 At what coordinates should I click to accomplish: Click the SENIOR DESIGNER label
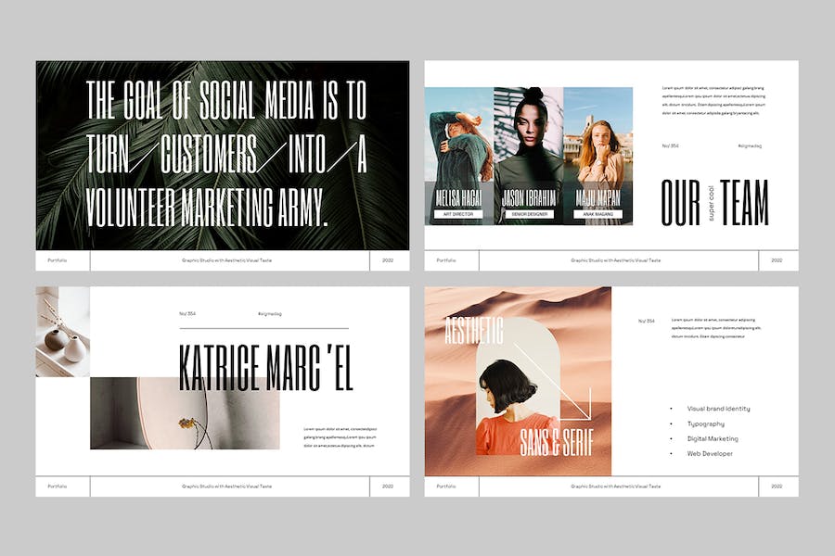[x=528, y=214]
